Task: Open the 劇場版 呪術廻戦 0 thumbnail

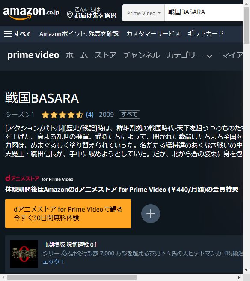Action: coord(24,254)
